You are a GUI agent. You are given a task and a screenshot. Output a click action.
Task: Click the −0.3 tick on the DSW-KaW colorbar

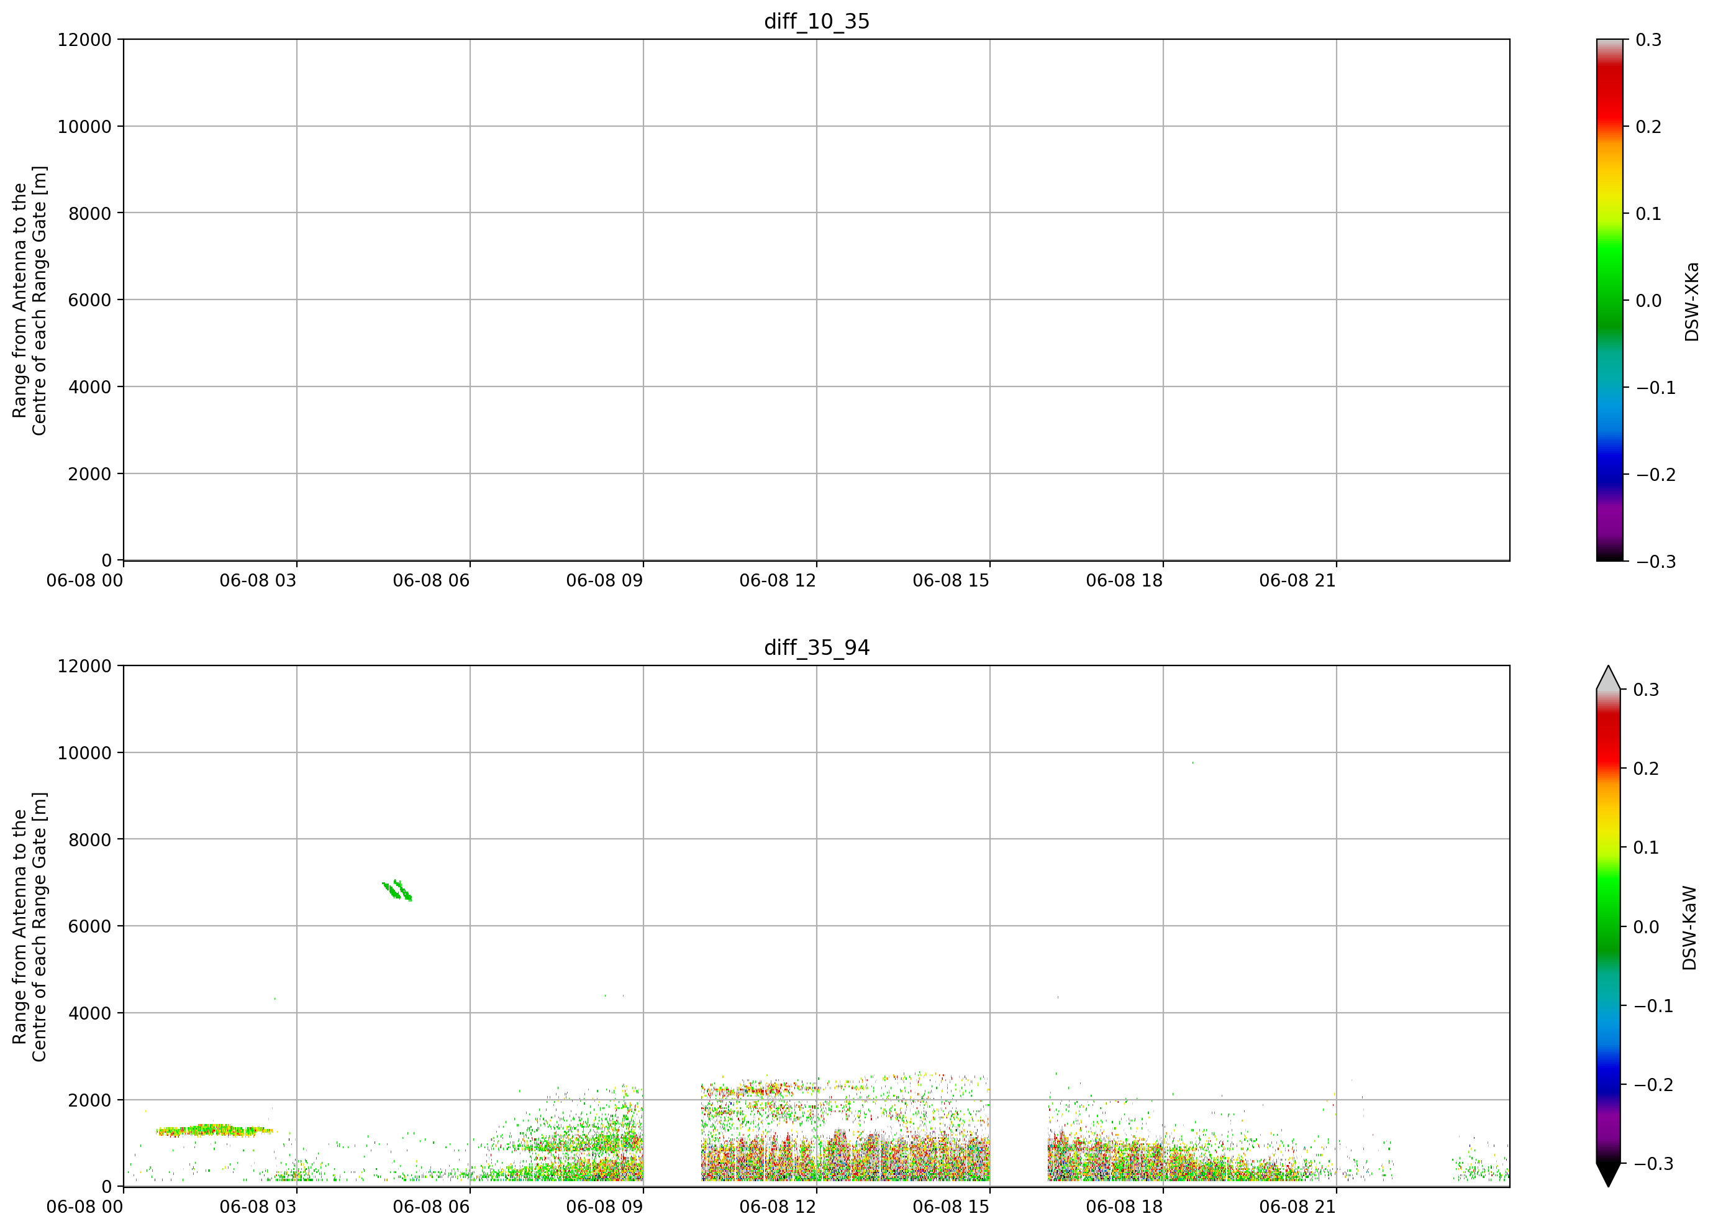pyautogui.click(x=1653, y=1163)
